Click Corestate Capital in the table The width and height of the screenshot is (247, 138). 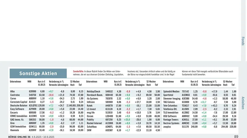[19, 102]
